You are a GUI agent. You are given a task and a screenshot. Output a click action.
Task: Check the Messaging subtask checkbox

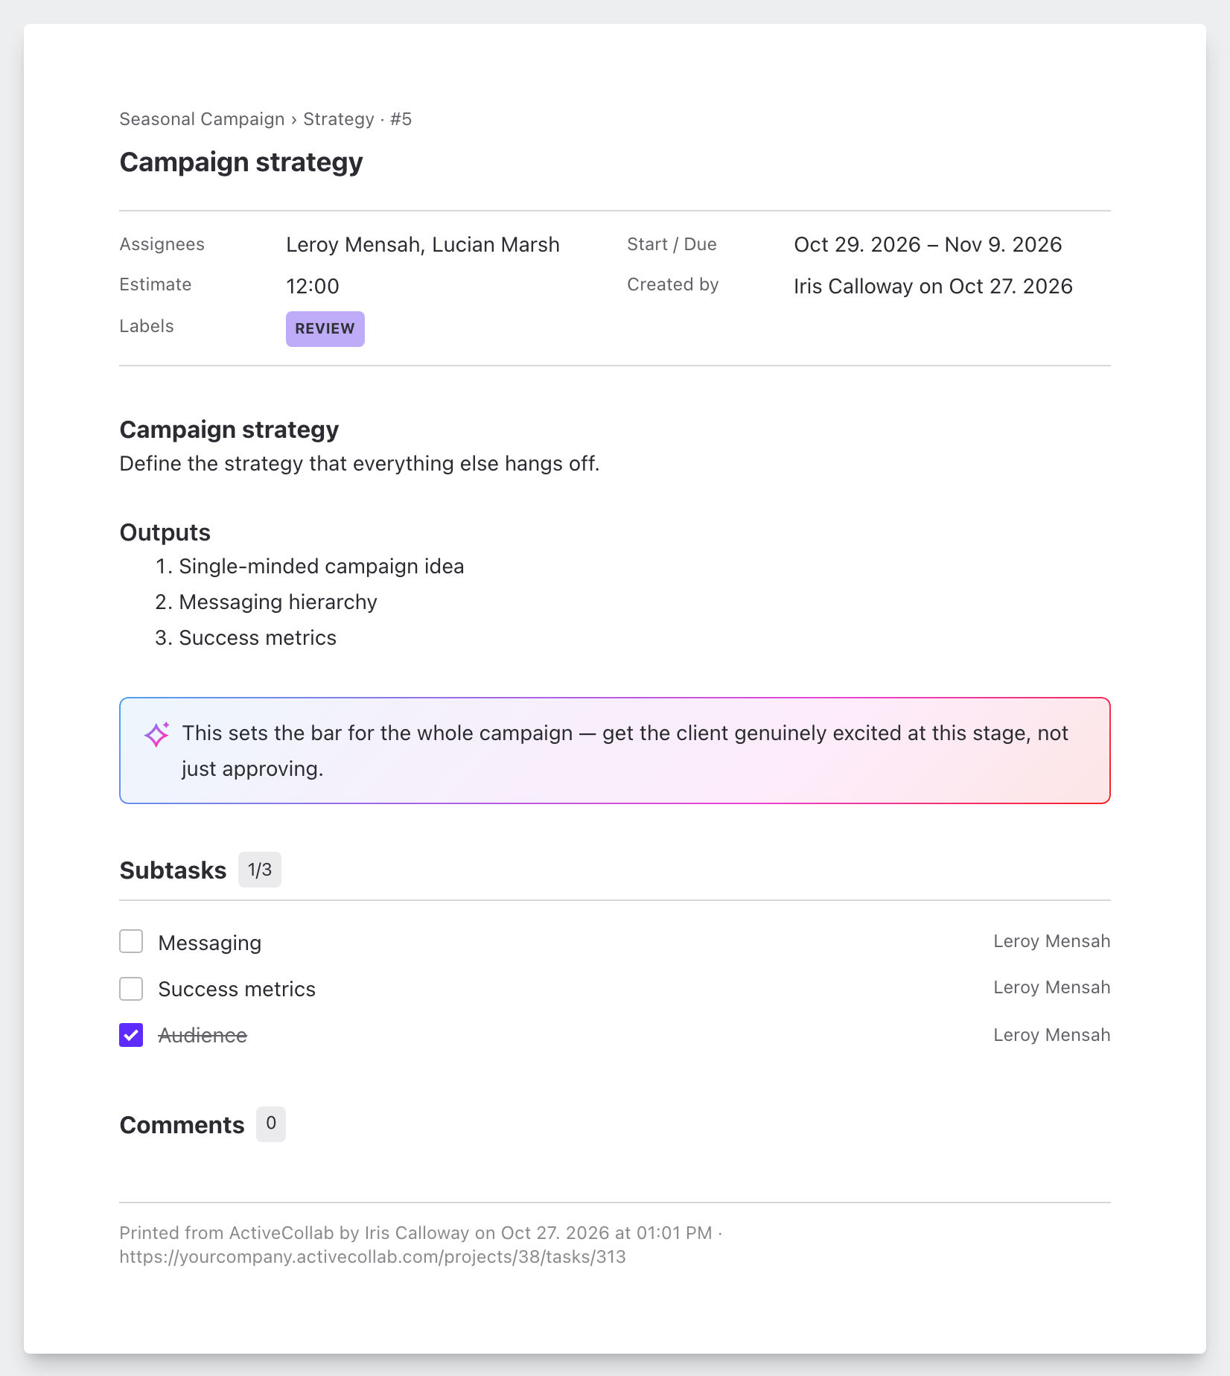tap(131, 941)
